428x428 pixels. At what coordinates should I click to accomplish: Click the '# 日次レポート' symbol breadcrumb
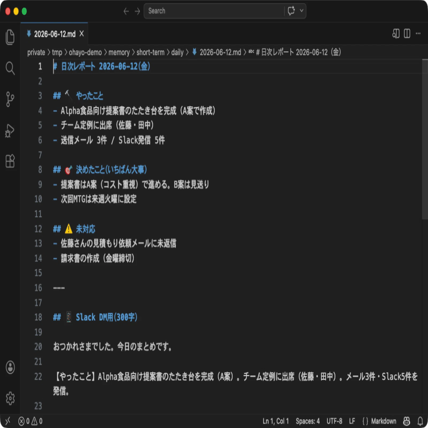coord(295,52)
